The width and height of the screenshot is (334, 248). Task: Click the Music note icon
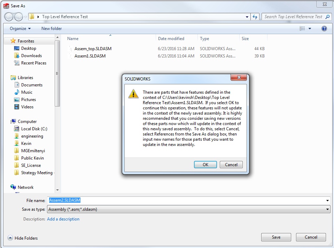coord(17,92)
